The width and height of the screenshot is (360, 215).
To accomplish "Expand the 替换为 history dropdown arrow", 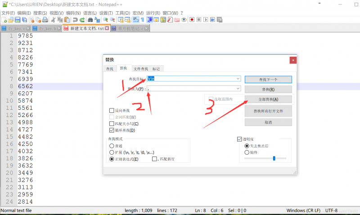I will click(238, 88).
